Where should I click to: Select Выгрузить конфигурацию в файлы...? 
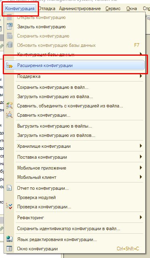[x=55, y=126]
